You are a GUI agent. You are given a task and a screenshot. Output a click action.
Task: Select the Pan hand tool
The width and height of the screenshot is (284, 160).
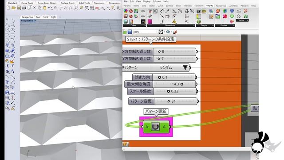(55, 8)
